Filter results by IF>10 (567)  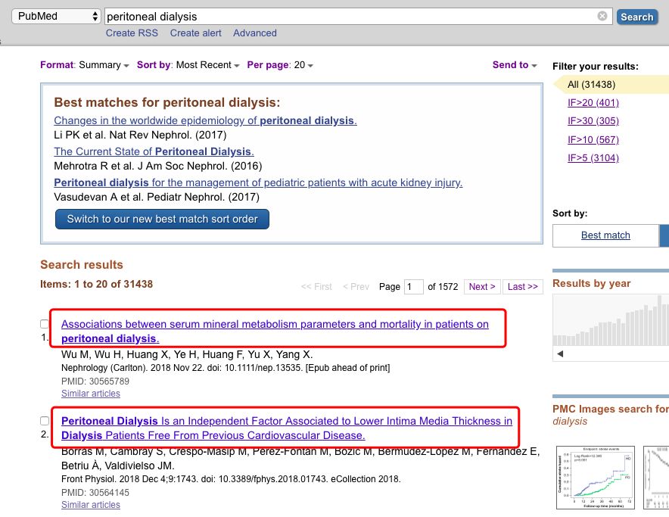[x=593, y=139]
